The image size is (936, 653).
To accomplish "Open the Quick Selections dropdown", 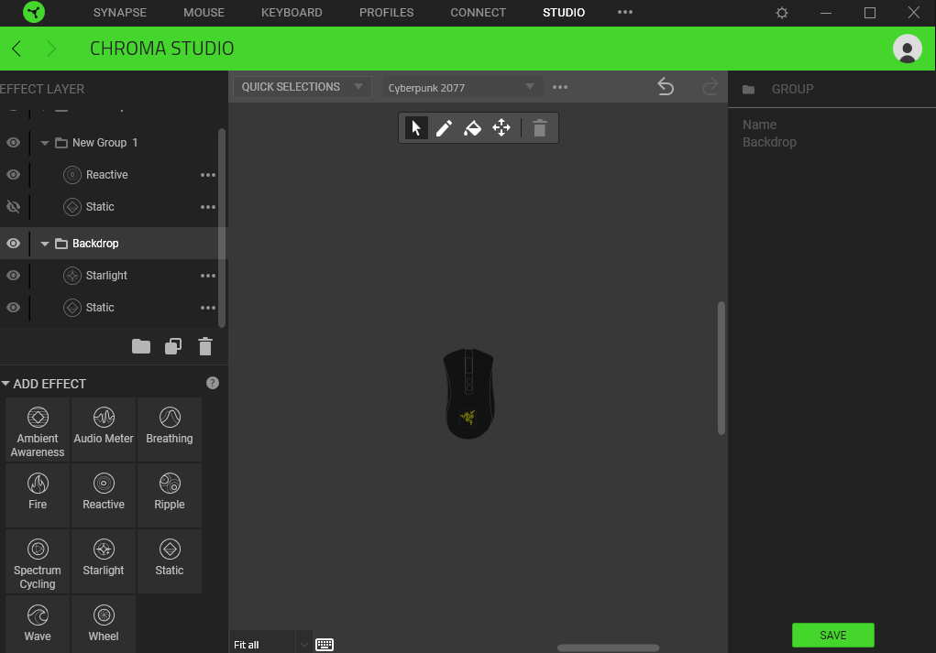I will click(302, 87).
